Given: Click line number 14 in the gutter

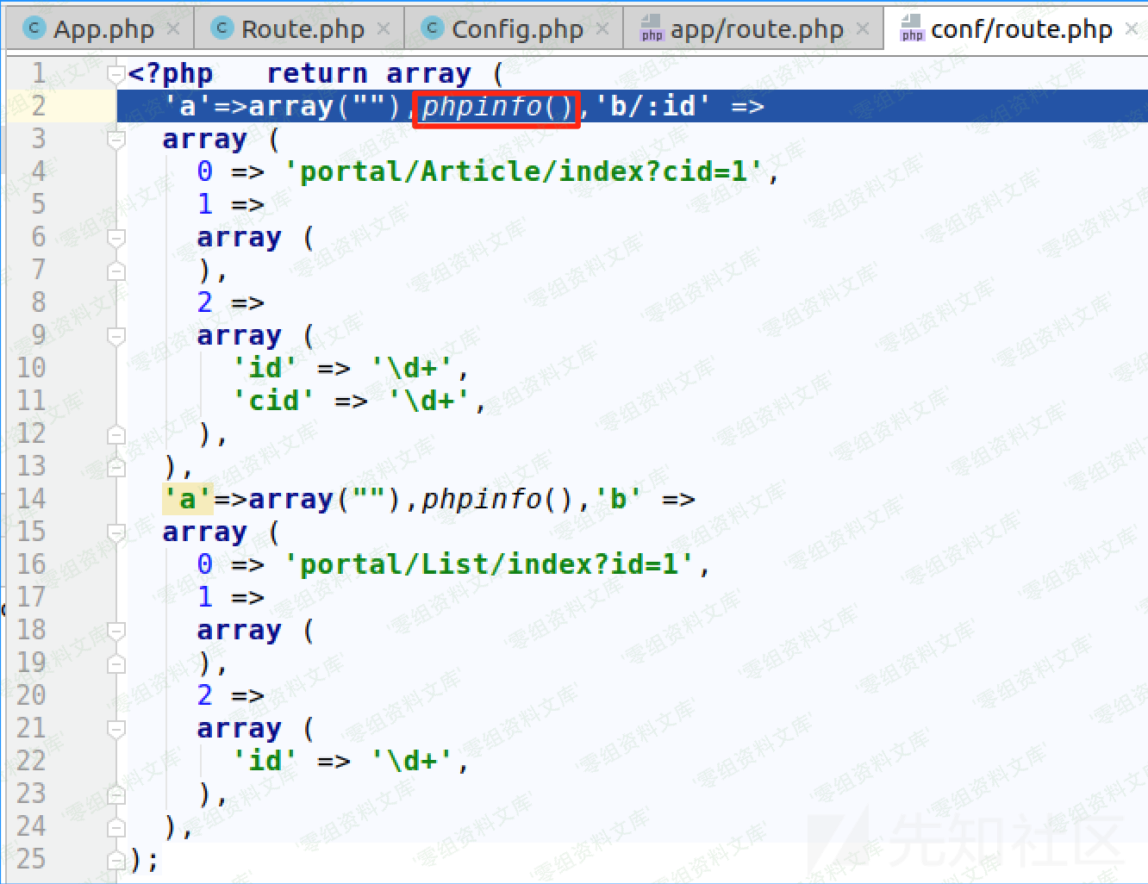Looking at the screenshot, I should (32, 499).
